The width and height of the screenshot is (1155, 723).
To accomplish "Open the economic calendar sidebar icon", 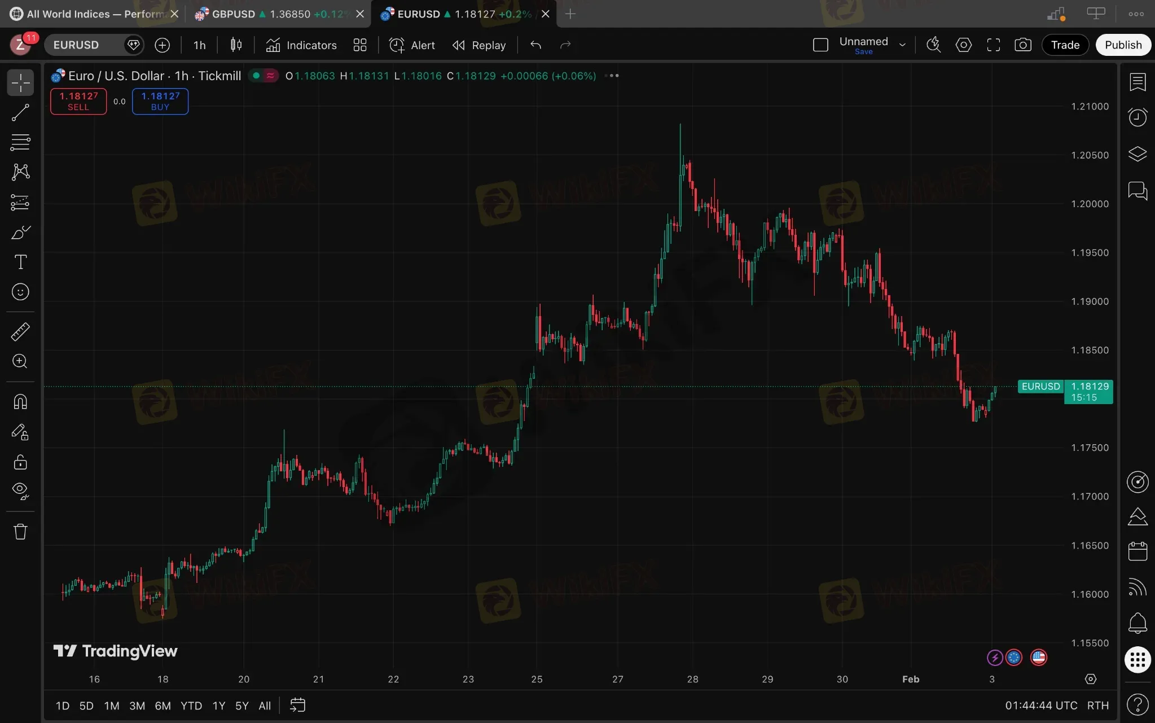I will tap(1138, 551).
